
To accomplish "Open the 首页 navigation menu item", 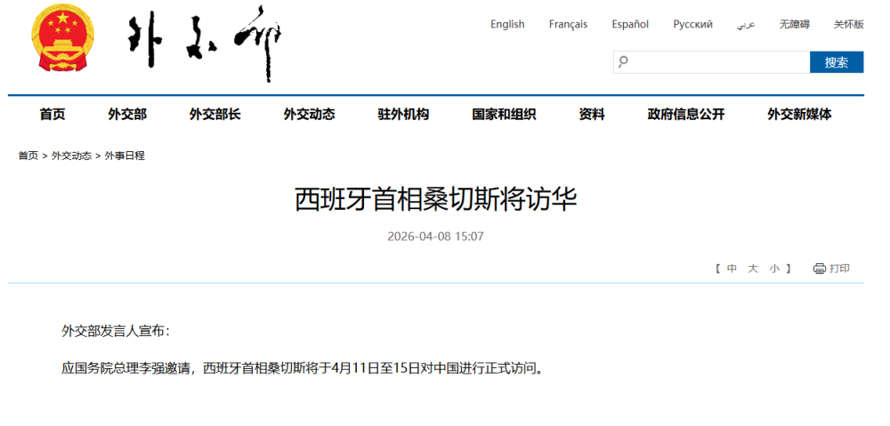I will [x=53, y=114].
